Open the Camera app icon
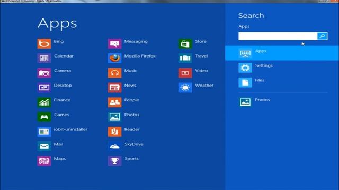The height and width of the screenshot is (190, 339). point(44,73)
